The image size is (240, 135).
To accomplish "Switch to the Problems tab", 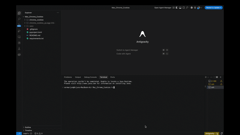I will coord(68,77).
